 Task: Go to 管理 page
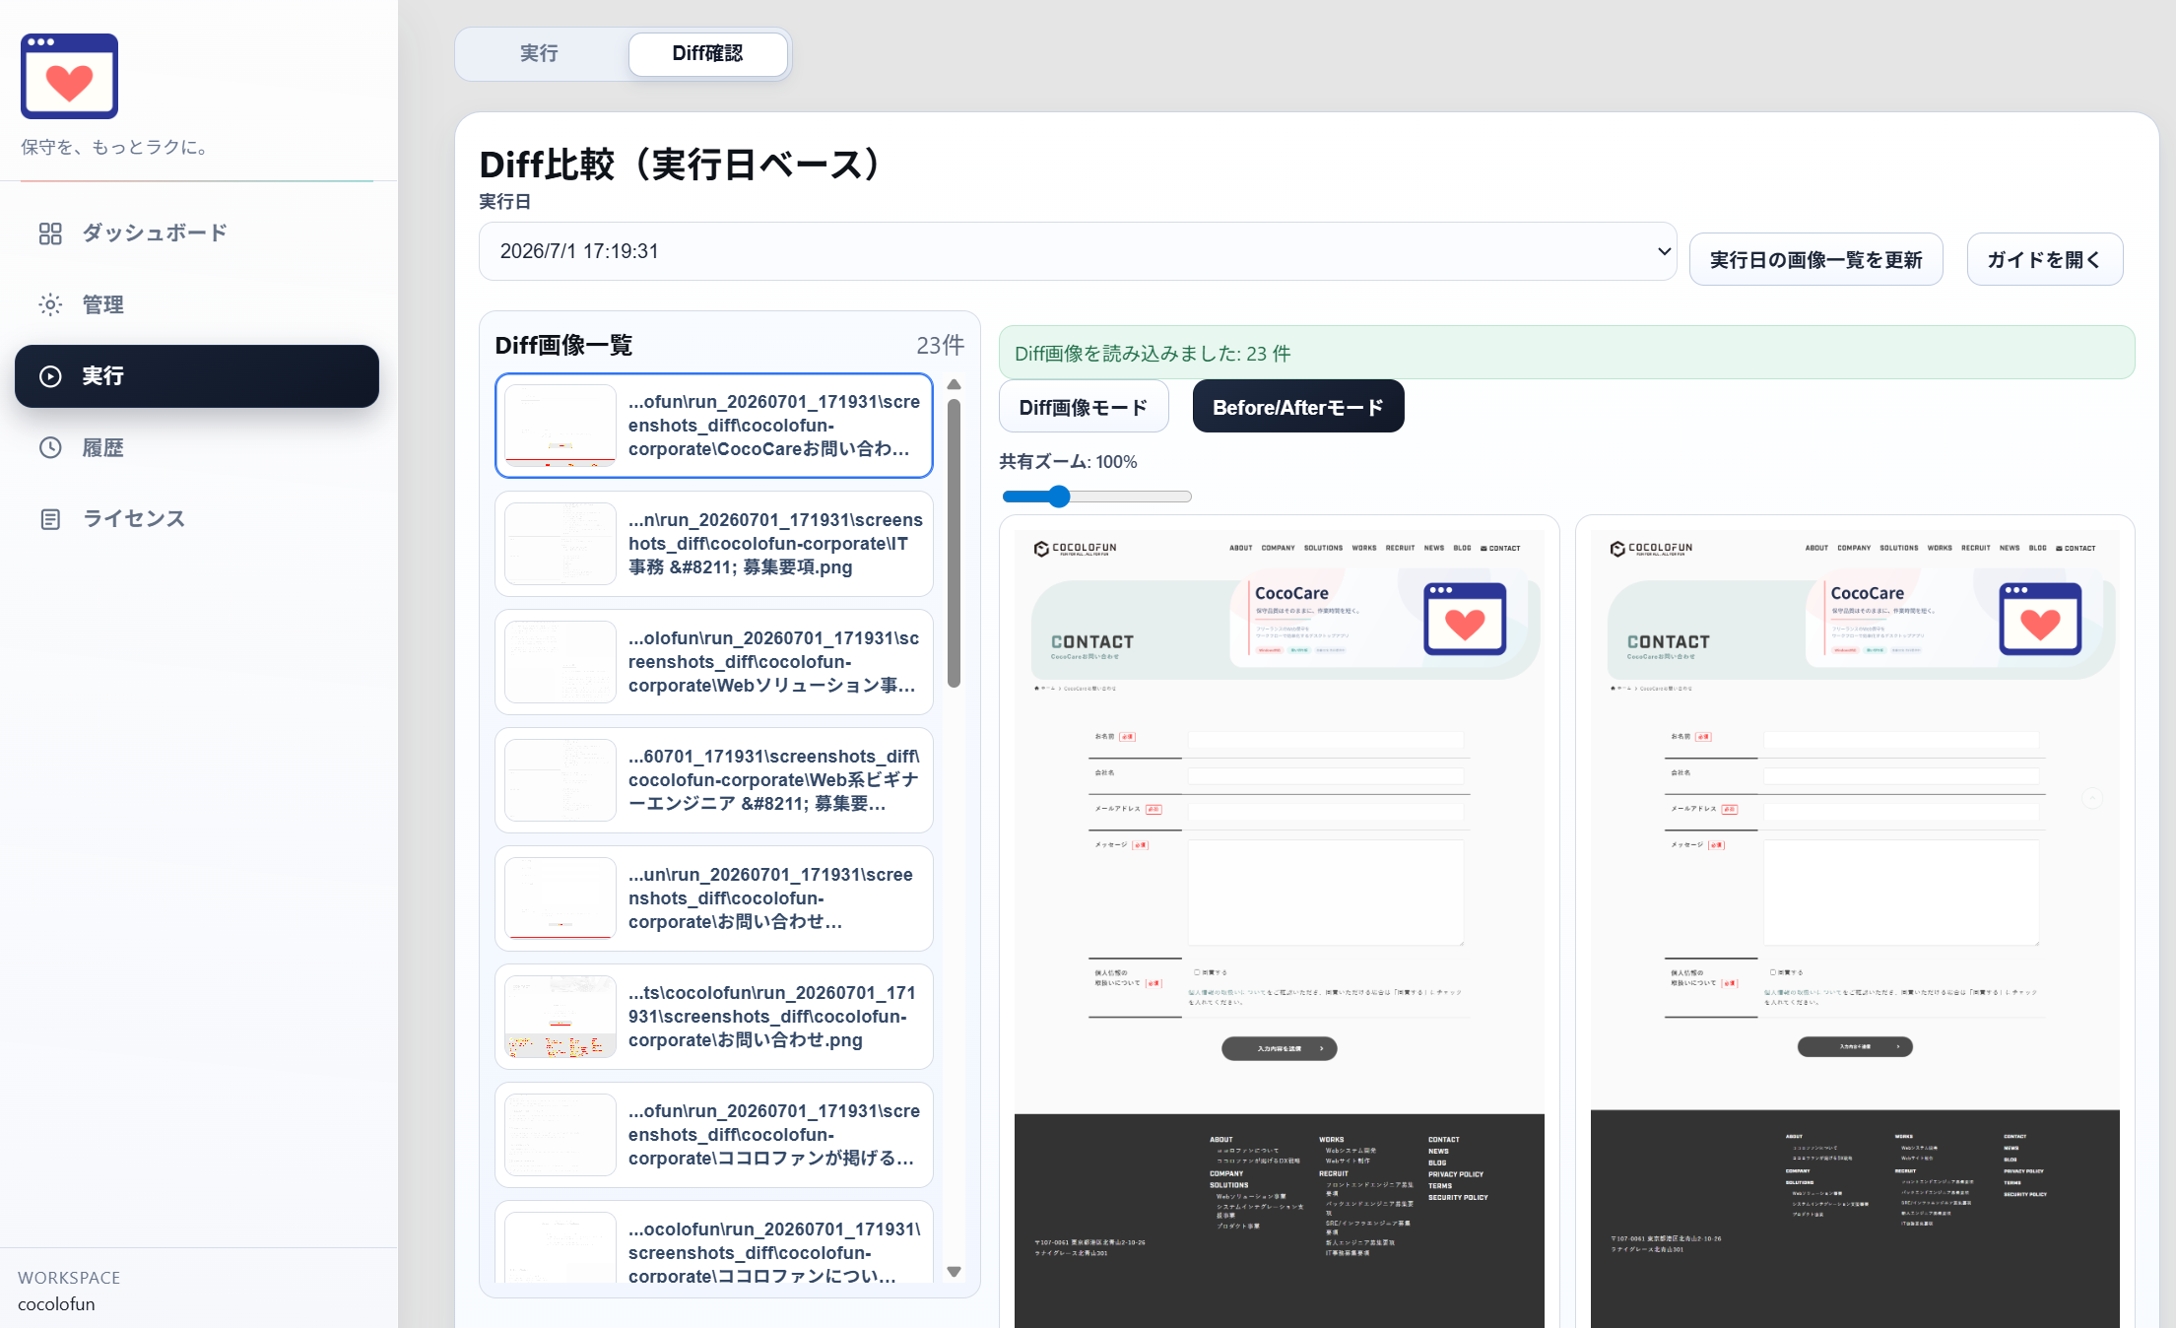coord(197,304)
